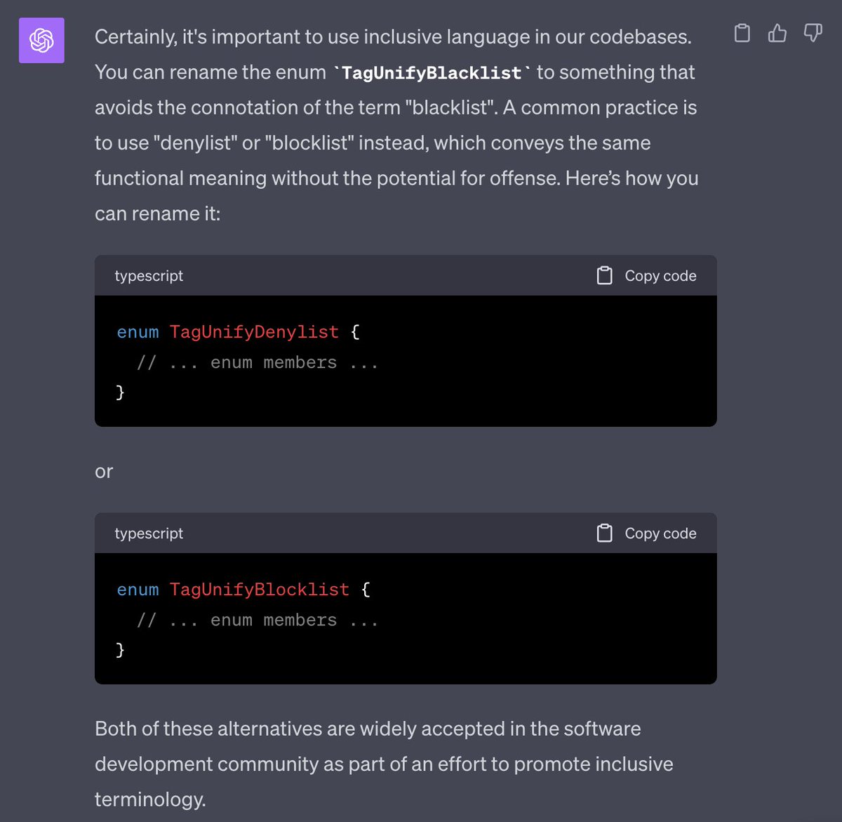The width and height of the screenshot is (842, 822).
Task: Click the enum members comment in Denylist block
Action: [x=258, y=363]
